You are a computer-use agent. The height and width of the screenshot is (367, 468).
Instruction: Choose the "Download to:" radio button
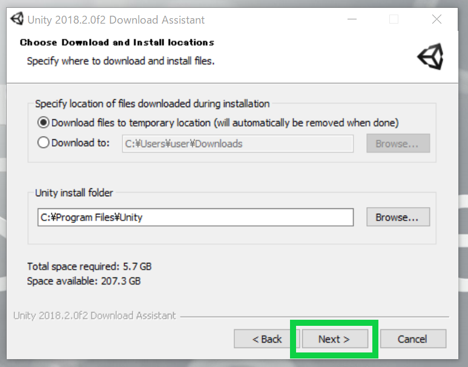pyautogui.click(x=43, y=144)
